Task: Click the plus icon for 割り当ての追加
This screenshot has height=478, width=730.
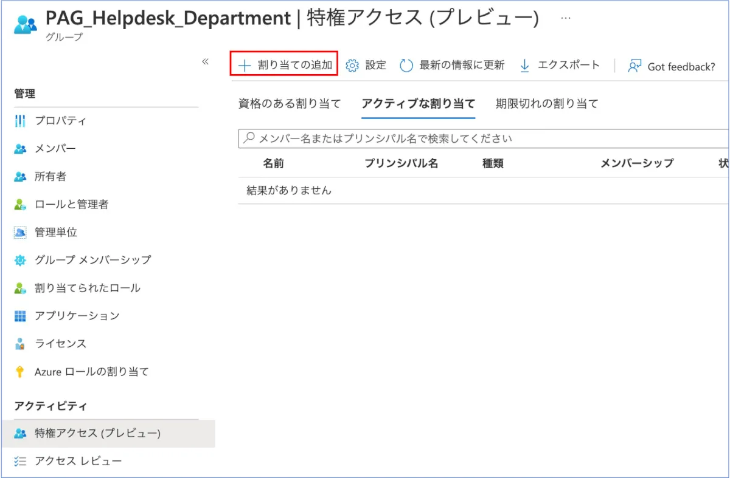Action: click(245, 66)
